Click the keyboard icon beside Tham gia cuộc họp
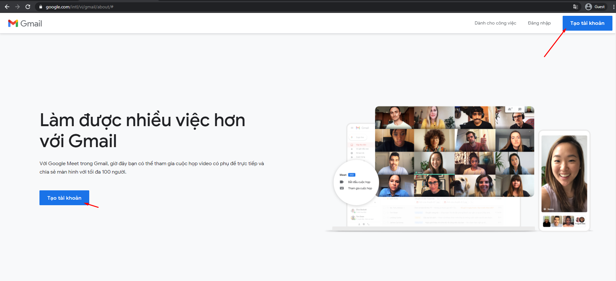 click(x=342, y=188)
